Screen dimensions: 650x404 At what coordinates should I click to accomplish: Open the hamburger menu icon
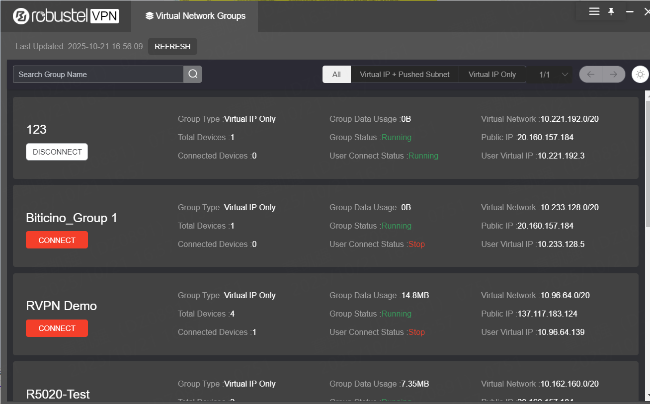594,11
